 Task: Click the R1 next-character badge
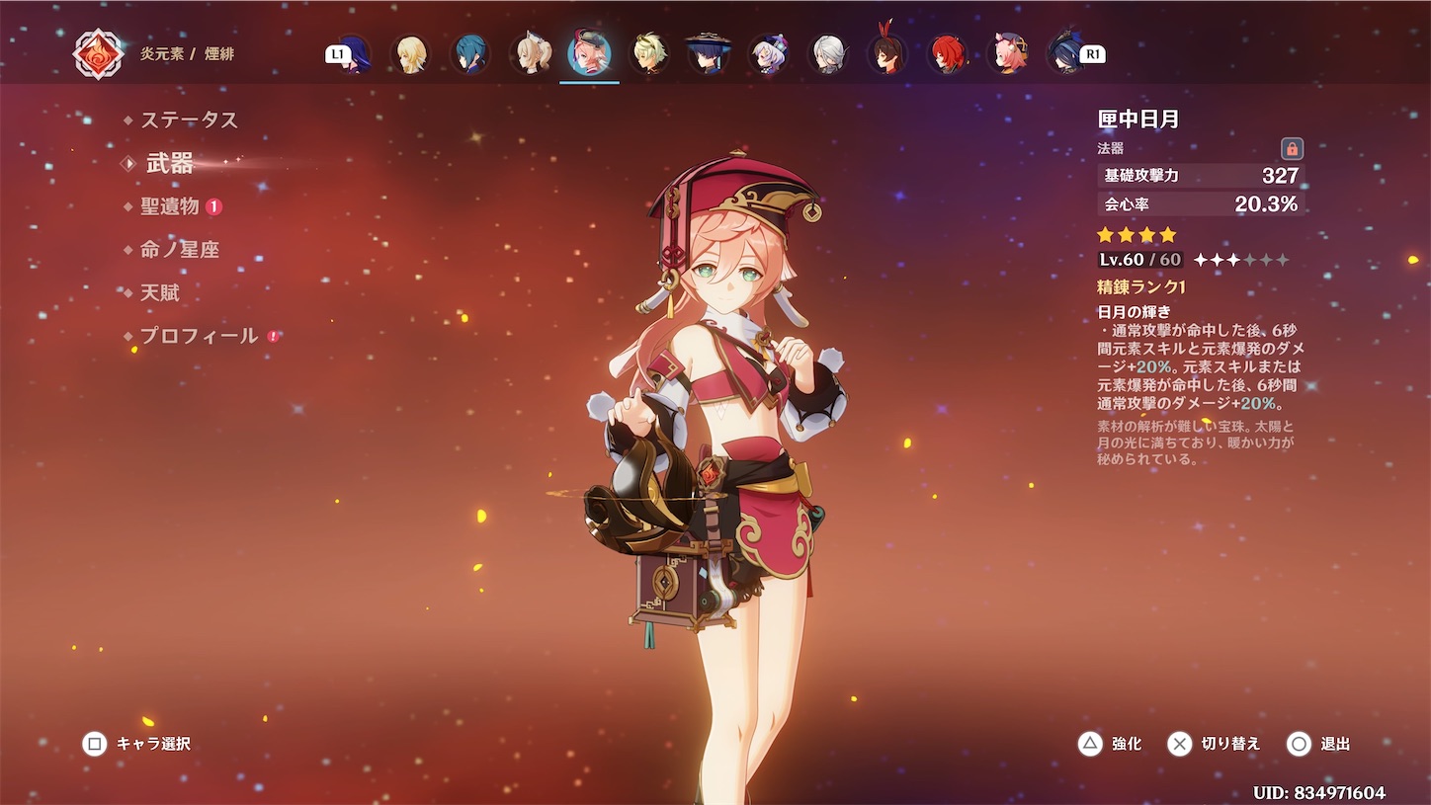coord(1092,55)
